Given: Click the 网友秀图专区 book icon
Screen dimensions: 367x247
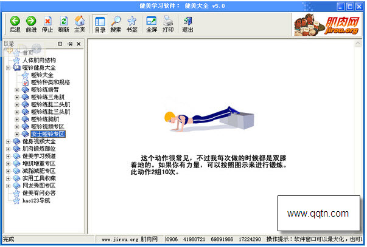Looking at the screenshot, I should pyautogui.click(x=16, y=186).
